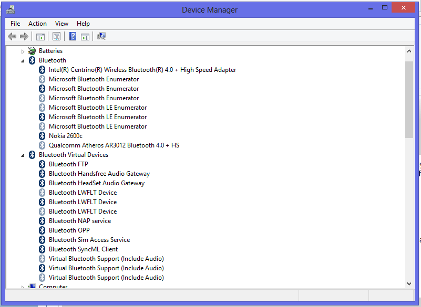Image resolution: width=421 pixels, height=307 pixels.
Task: Select "Bluetooth Handsfree Audio Gateway"
Action: pos(99,174)
